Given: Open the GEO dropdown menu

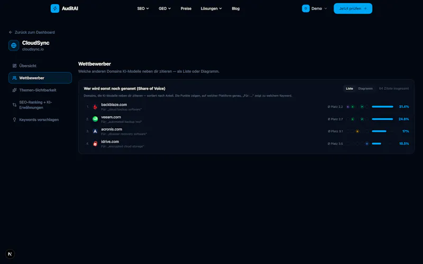Looking at the screenshot, I should coord(165,8).
